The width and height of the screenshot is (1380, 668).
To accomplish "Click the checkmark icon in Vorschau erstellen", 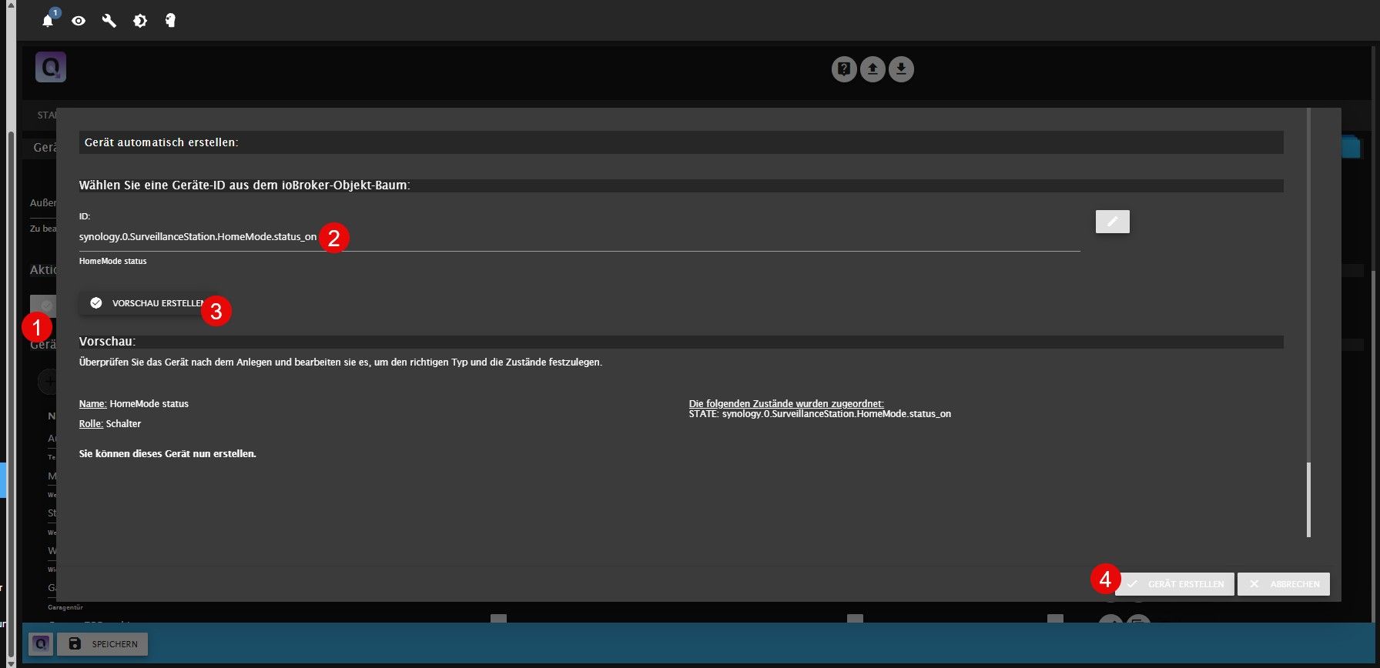I will pyautogui.click(x=96, y=303).
